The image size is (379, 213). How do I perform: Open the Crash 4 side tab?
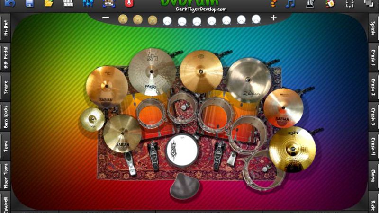pos(373,146)
